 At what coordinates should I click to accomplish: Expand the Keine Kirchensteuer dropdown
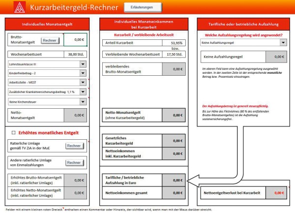point(83,102)
